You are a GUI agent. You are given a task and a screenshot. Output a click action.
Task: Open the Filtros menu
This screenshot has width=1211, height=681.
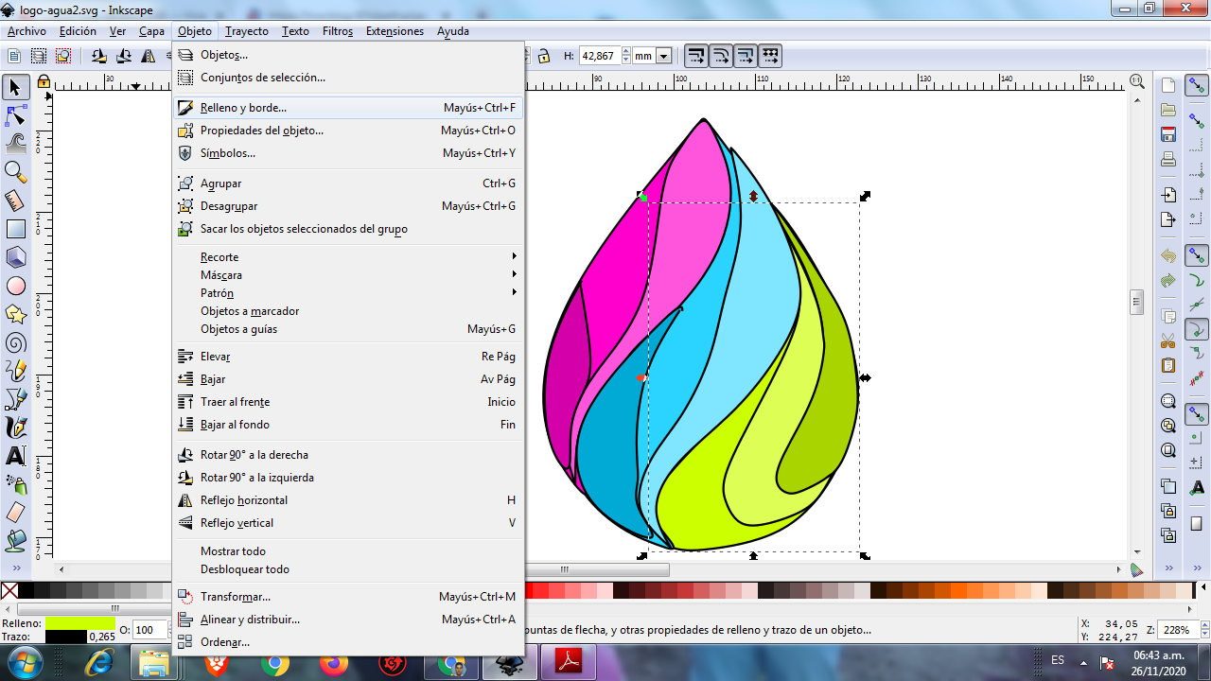[x=338, y=31]
